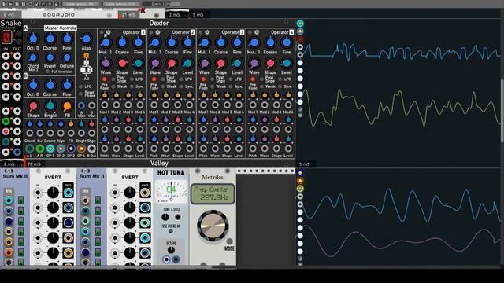Toggle Full Inversion in Master Controls
The height and width of the screenshot is (283, 504).
point(47,72)
